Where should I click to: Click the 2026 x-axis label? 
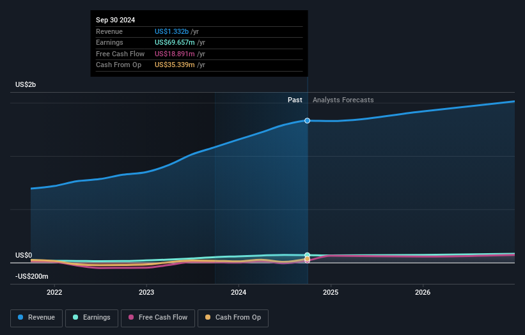[423, 292]
